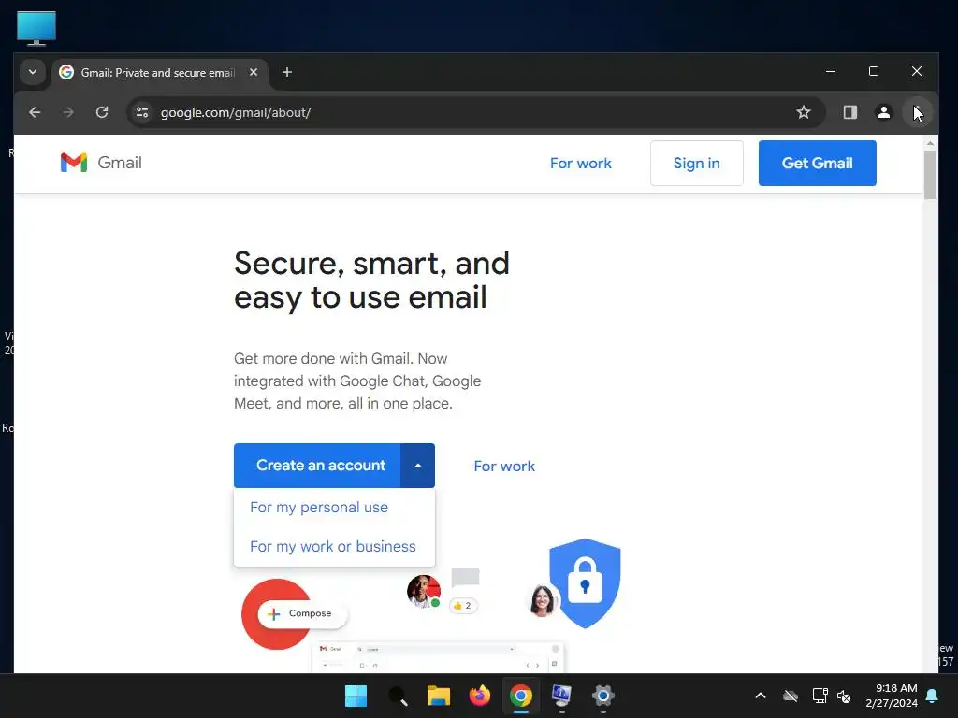Viewport: 958px width, 718px height.
Task: Click the muted volume tray icon
Action: pyautogui.click(x=844, y=696)
